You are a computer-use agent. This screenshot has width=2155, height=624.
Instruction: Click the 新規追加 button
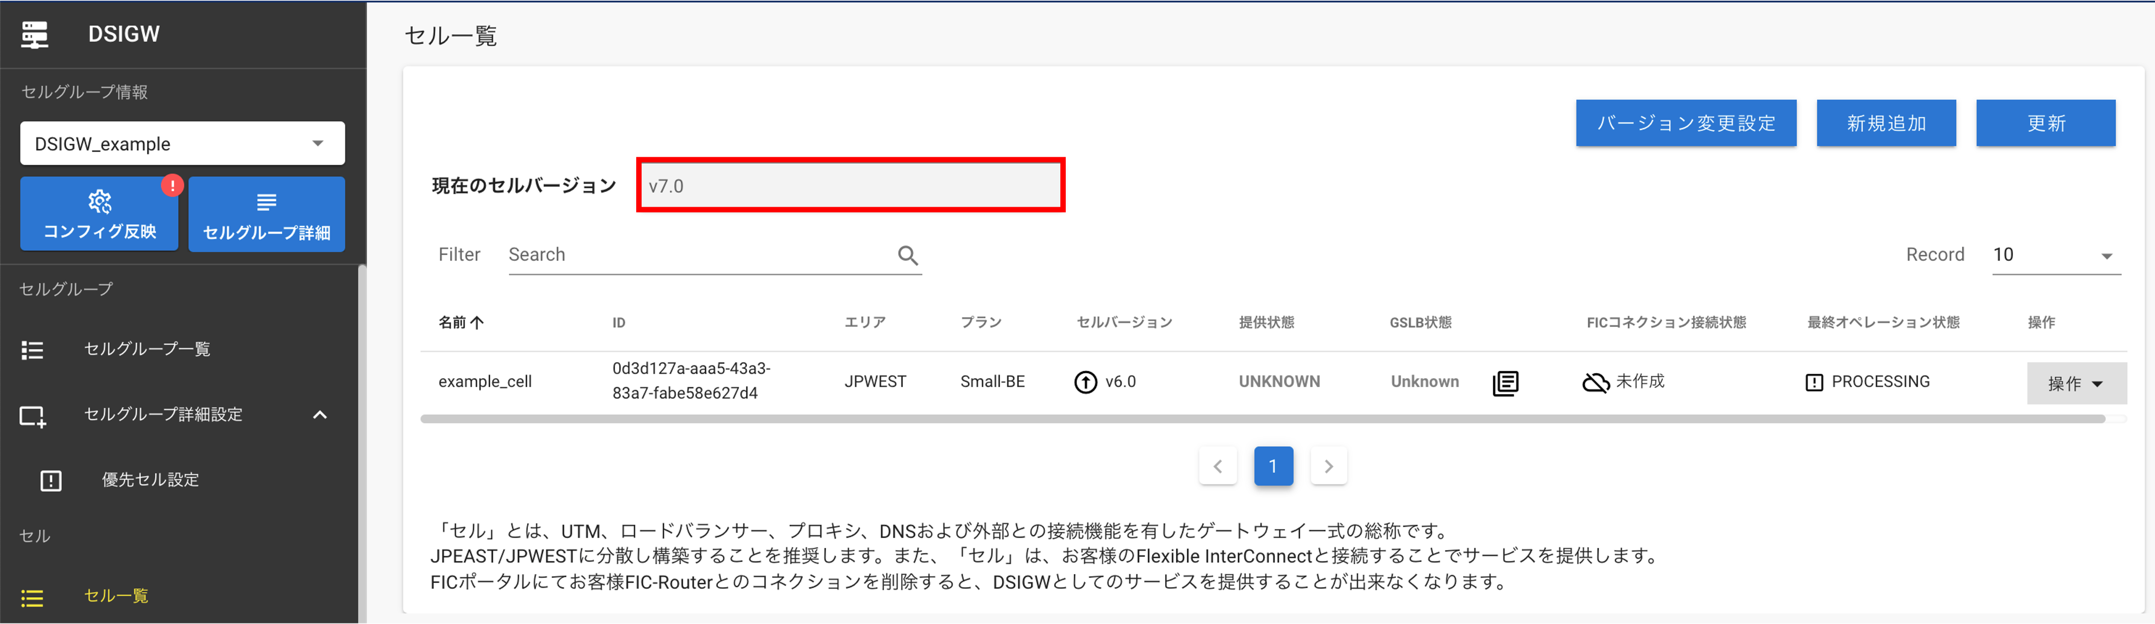click(x=1886, y=123)
